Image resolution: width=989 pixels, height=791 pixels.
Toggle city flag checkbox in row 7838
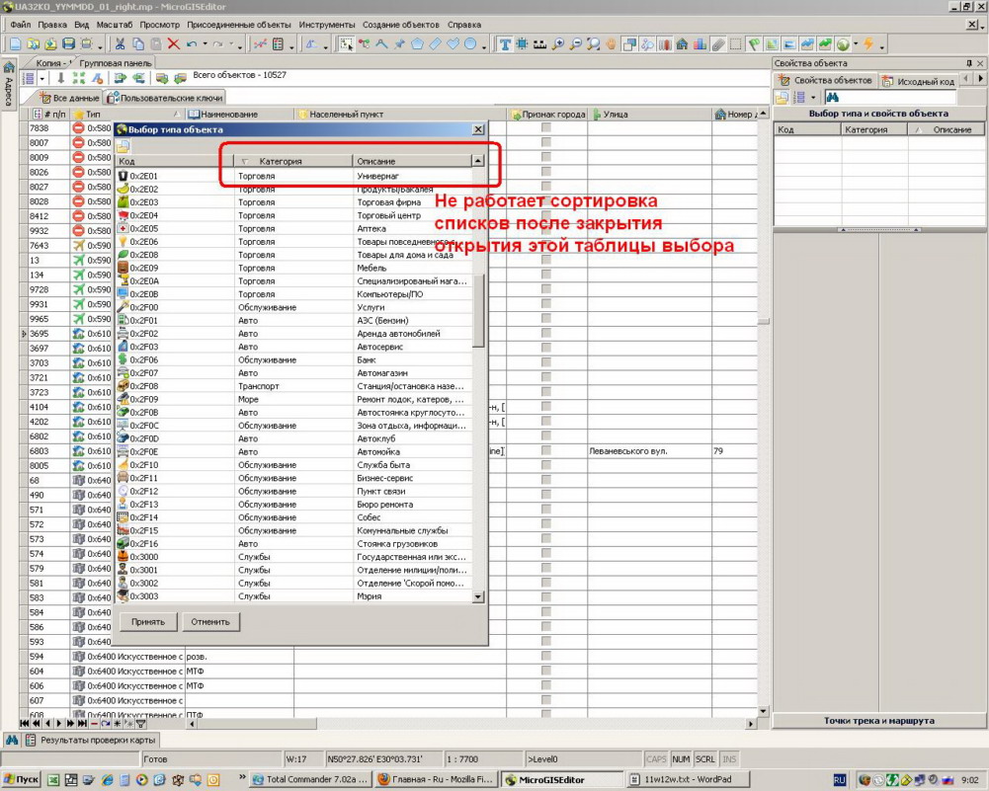[546, 129]
